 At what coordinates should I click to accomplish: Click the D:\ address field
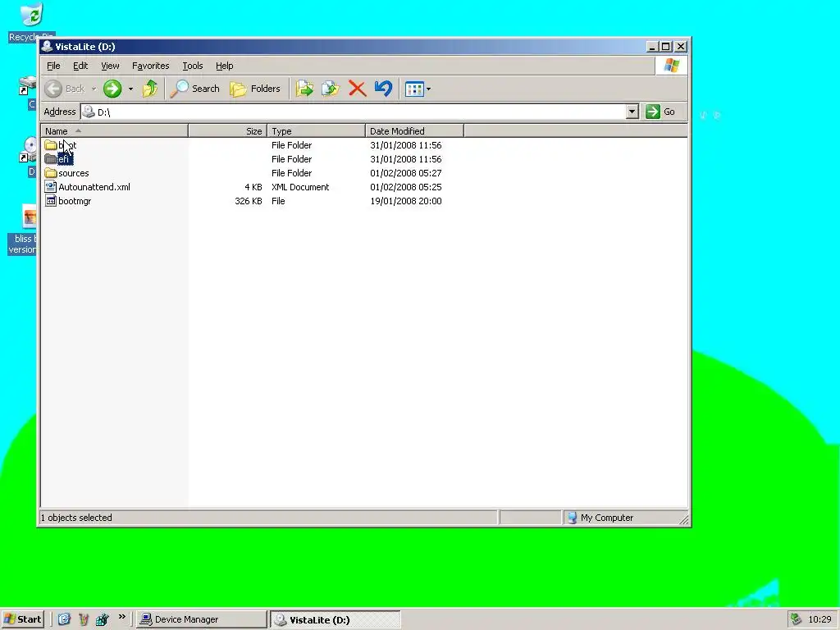(354, 112)
